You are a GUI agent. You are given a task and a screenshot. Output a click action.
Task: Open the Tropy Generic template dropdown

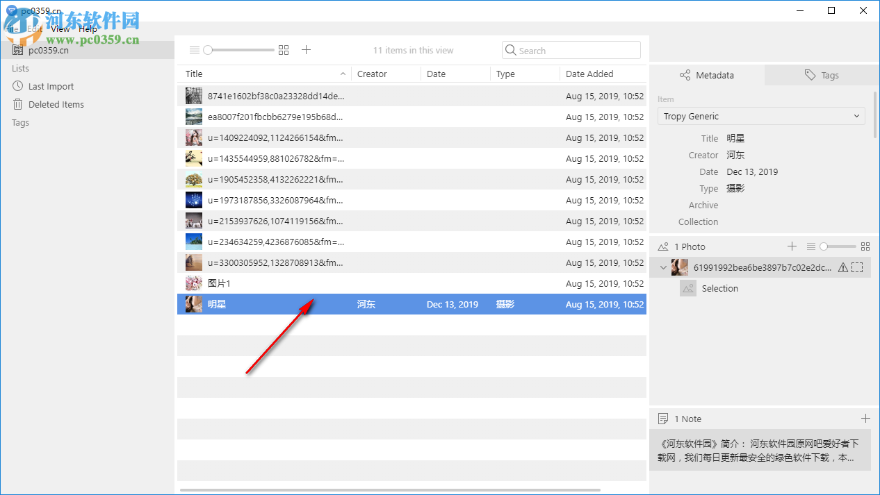pos(761,117)
